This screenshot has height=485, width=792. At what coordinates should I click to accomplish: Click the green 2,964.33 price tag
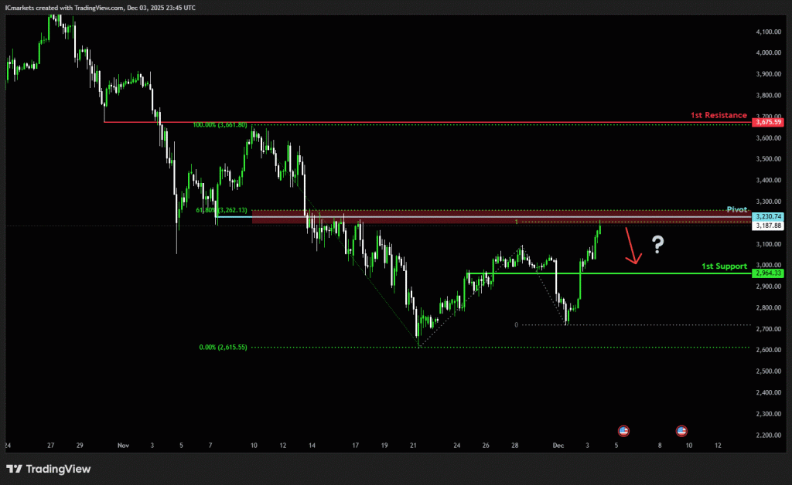770,273
